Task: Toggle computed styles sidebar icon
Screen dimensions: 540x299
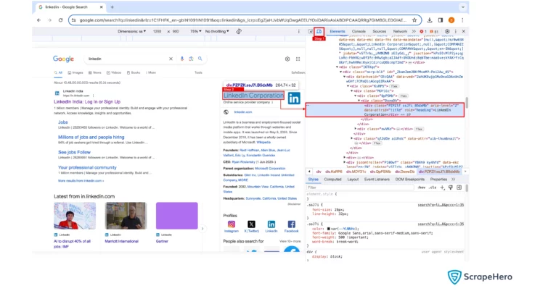Action: (459, 188)
